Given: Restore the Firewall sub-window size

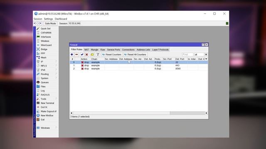Looking at the screenshot, I should point(203,45).
